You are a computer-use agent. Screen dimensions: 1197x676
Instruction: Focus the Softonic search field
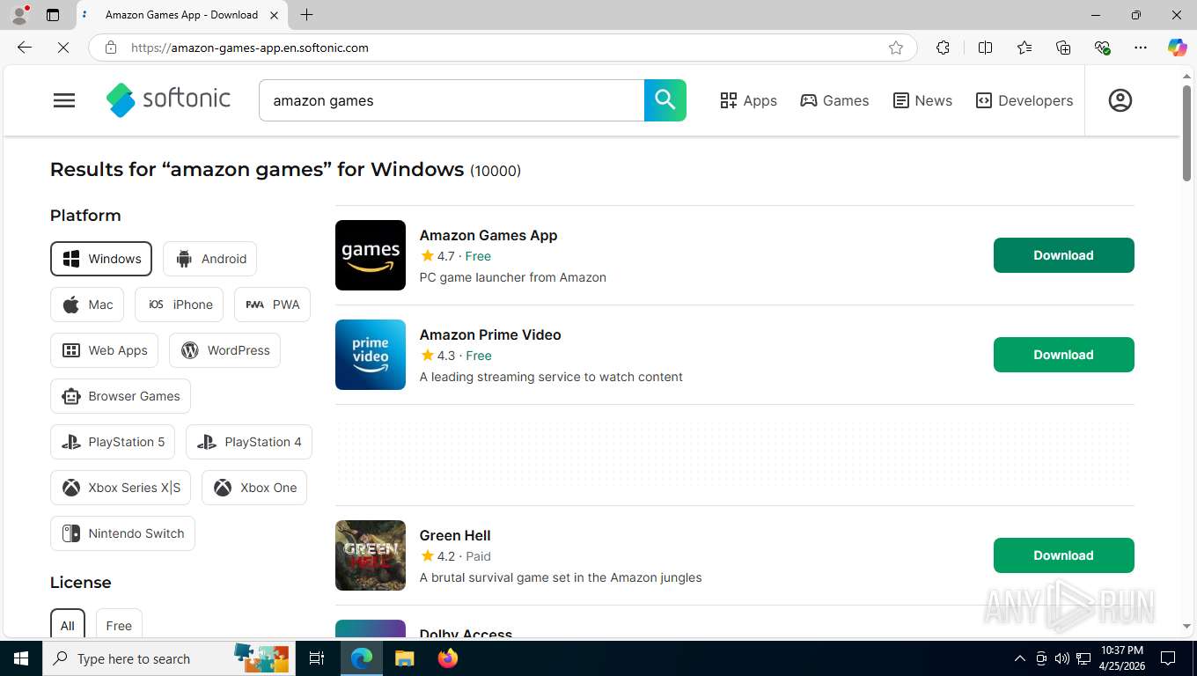pos(452,100)
